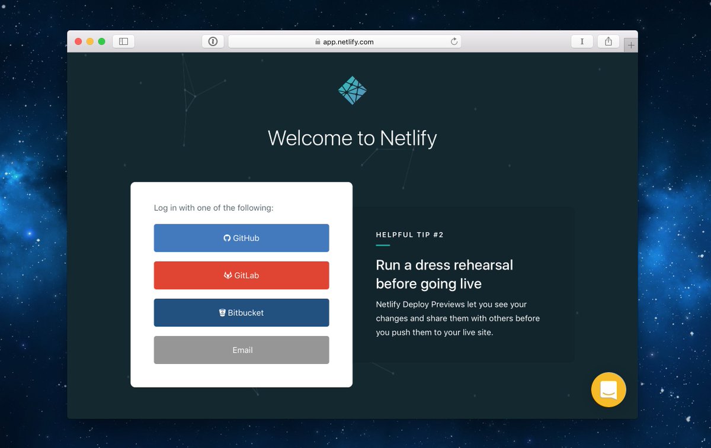Open the yellow chat support bubble

pos(608,389)
